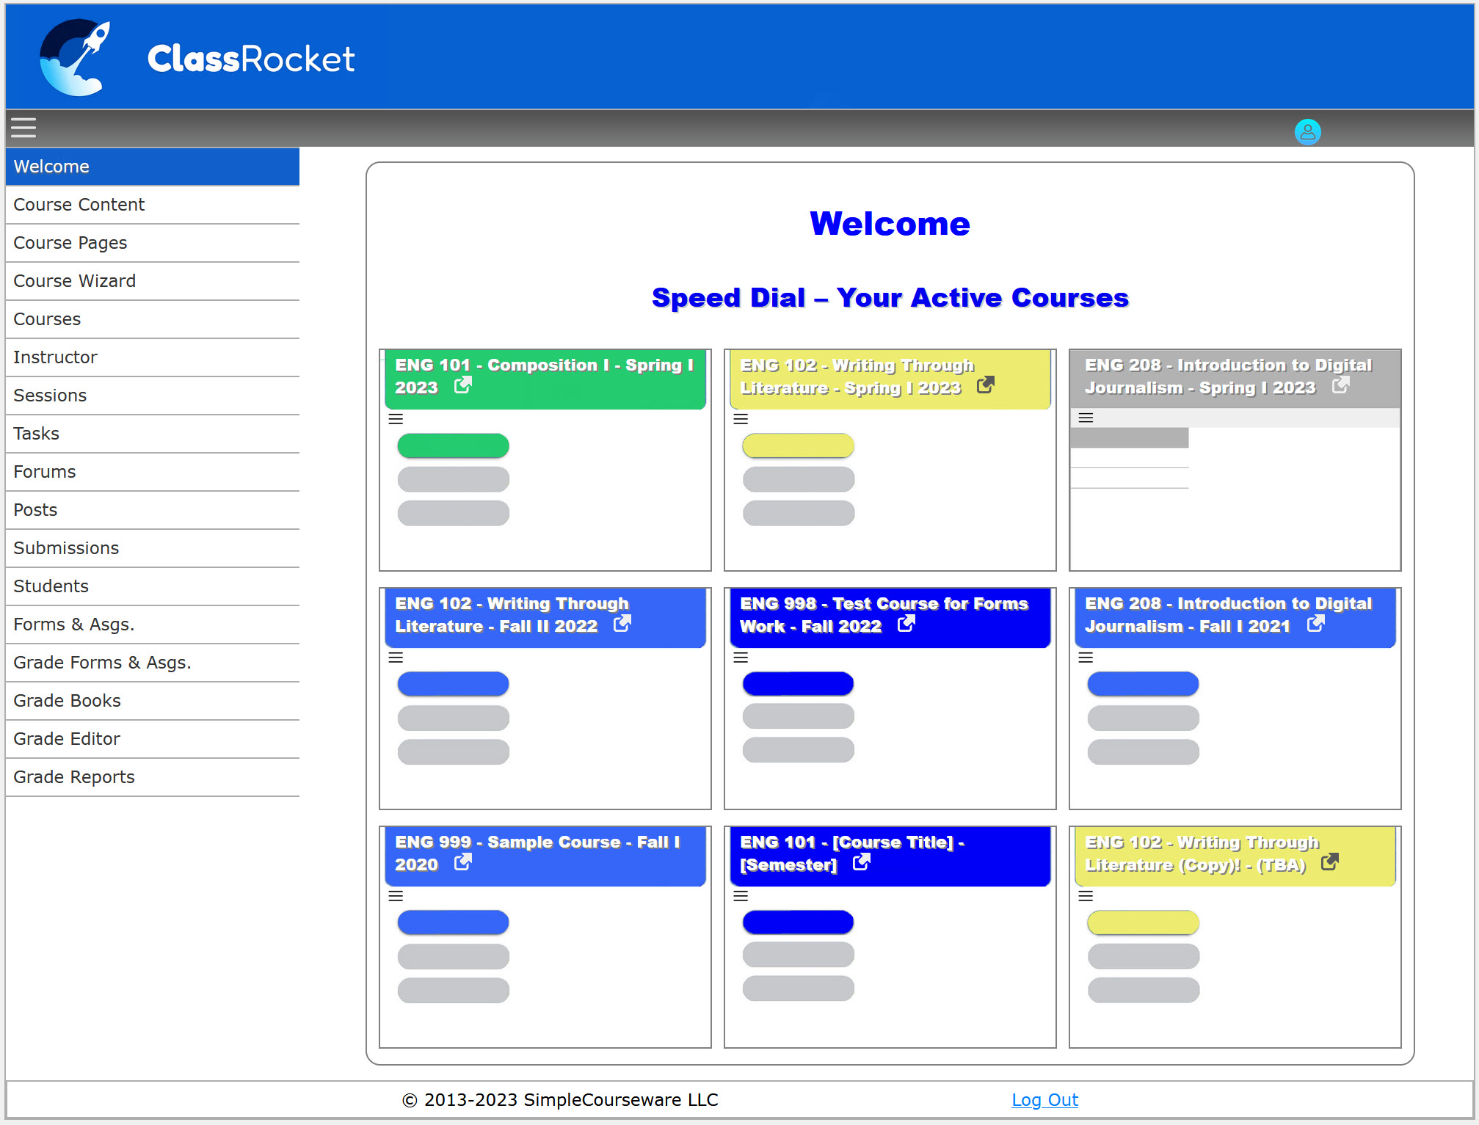Open ENG 998 Test Course for Forms title
The width and height of the screenshot is (1479, 1125).
pyautogui.click(x=883, y=604)
